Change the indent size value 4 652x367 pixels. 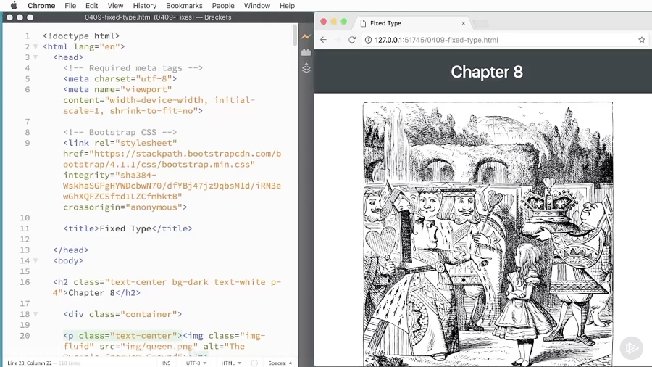(x=291, y=363)
